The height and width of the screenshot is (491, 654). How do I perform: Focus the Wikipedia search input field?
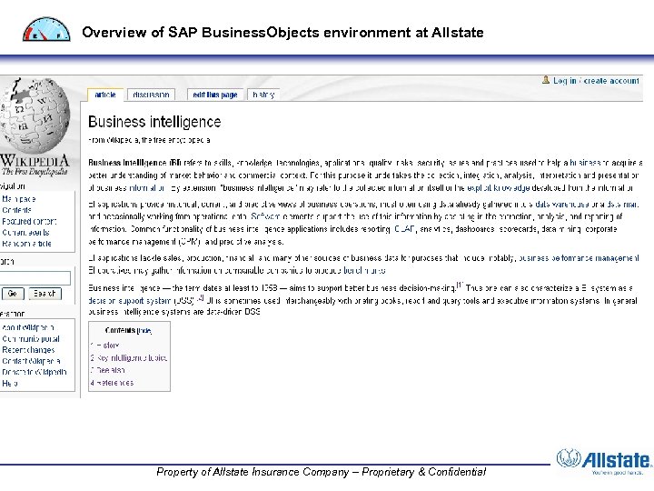point(35,278)
